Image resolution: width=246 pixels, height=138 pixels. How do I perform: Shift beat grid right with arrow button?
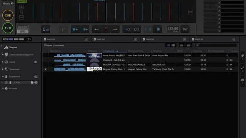(x=115, y=29)
